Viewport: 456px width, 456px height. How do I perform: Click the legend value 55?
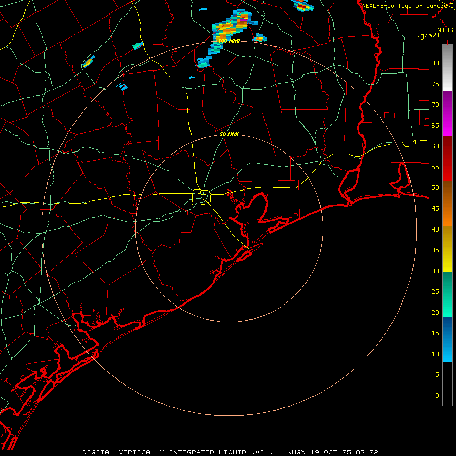click(x=435, y=167)
